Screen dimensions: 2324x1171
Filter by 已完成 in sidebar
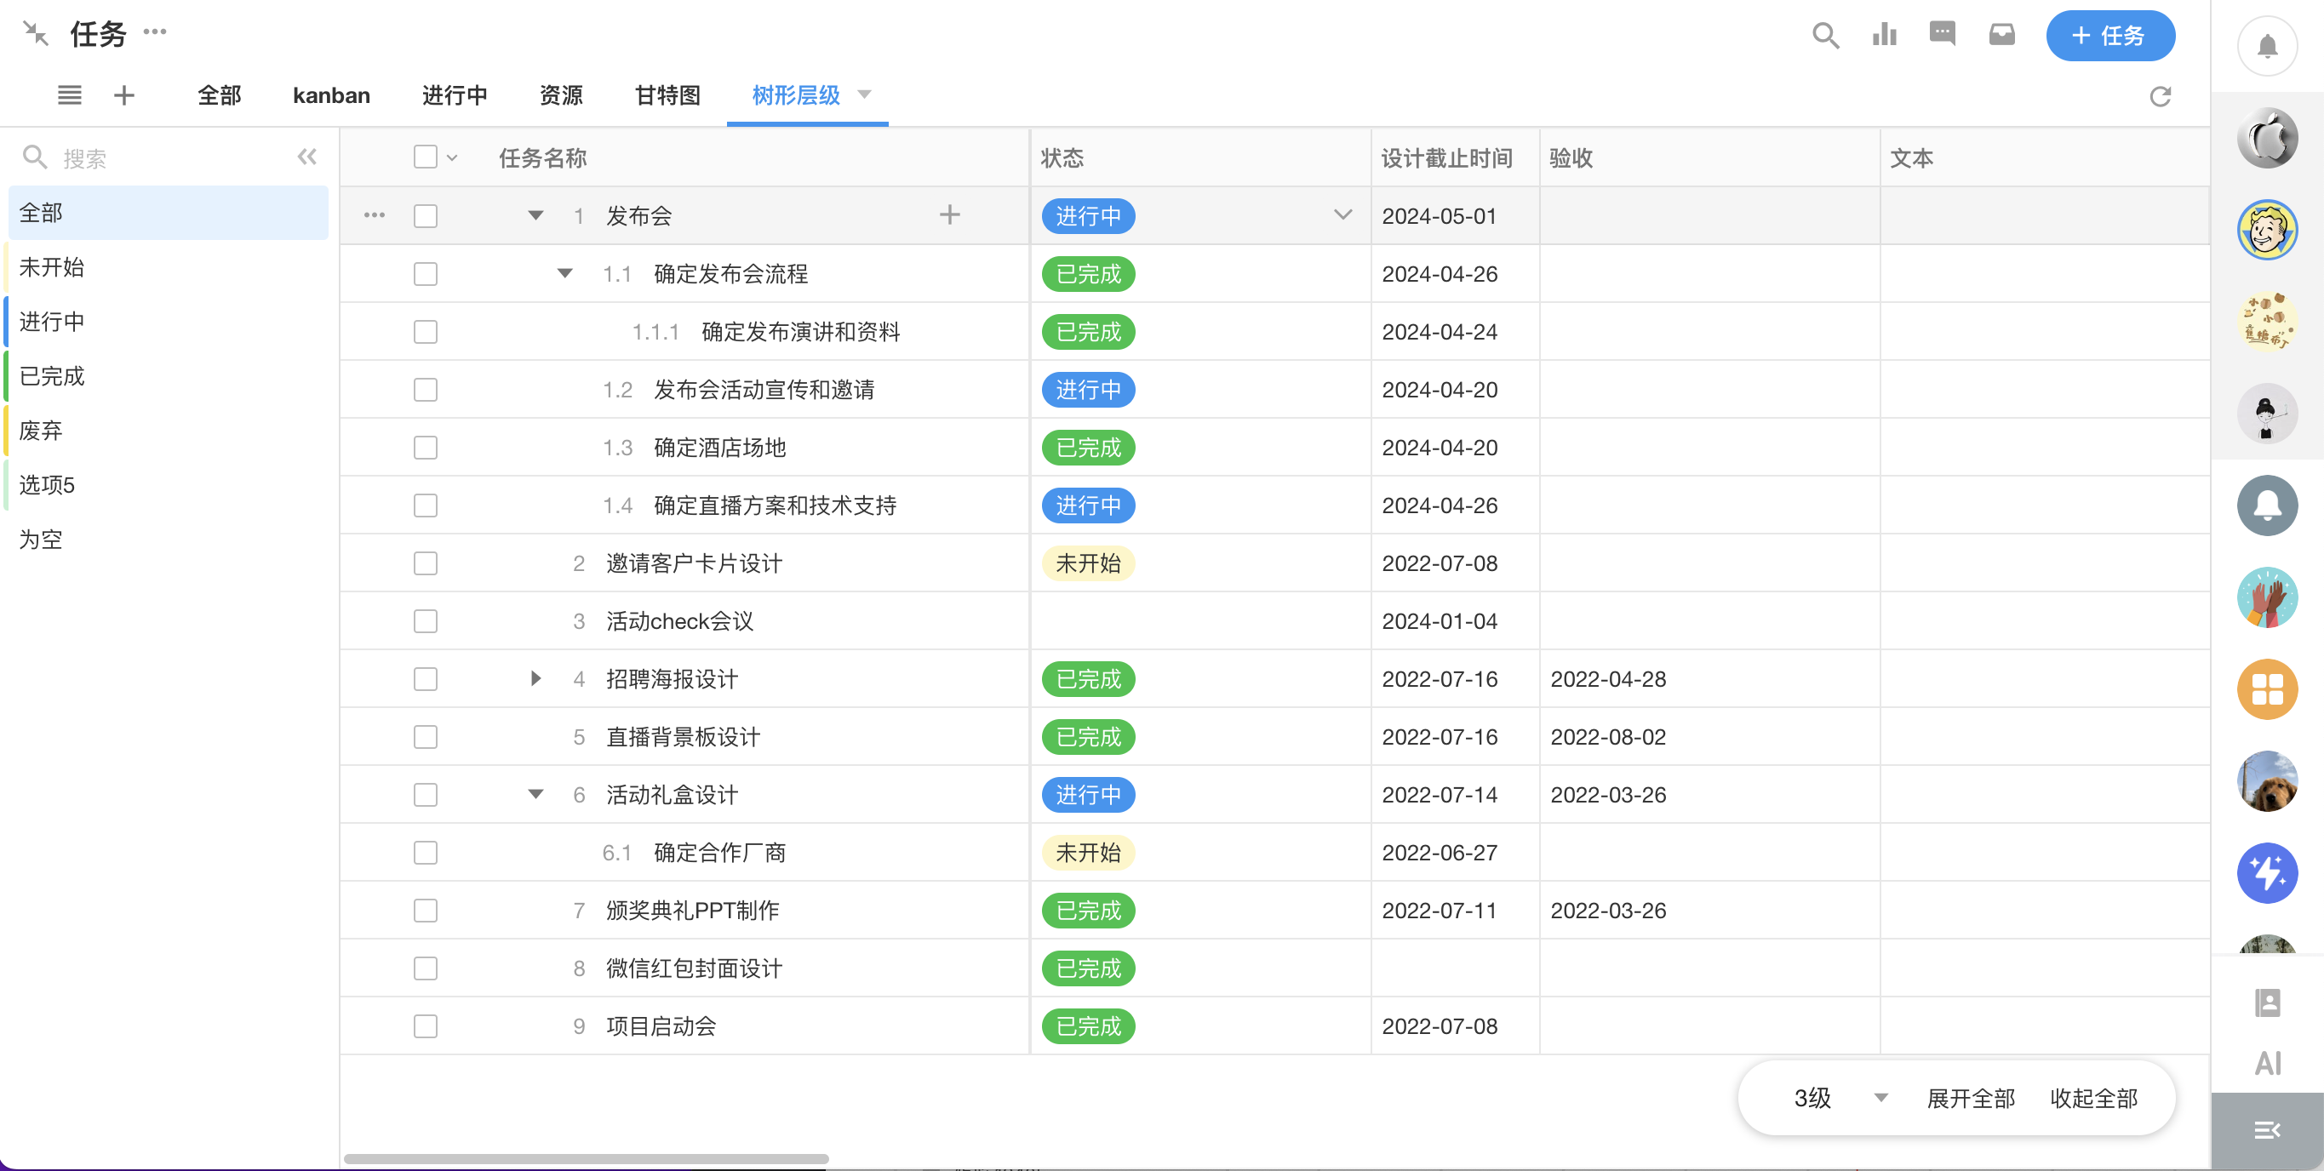(168, 376)
